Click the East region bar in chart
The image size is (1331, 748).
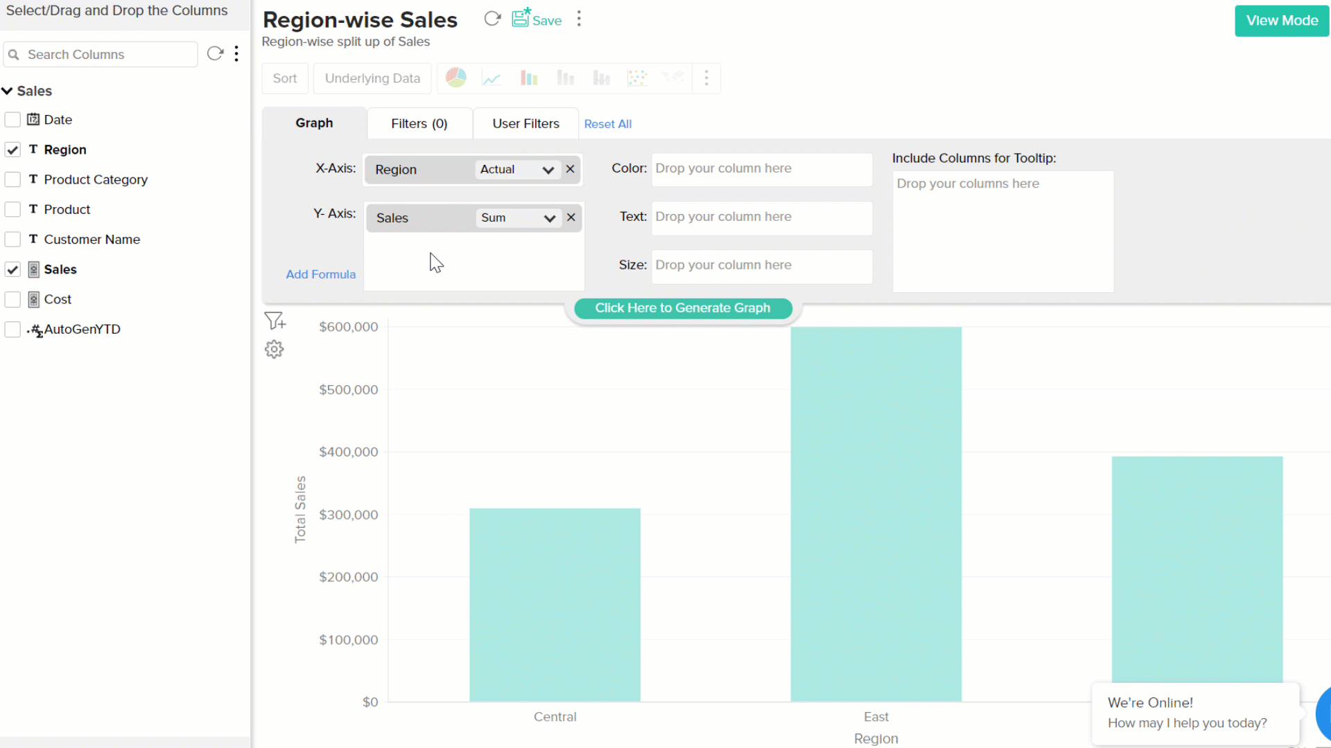(x=876, y=513)
